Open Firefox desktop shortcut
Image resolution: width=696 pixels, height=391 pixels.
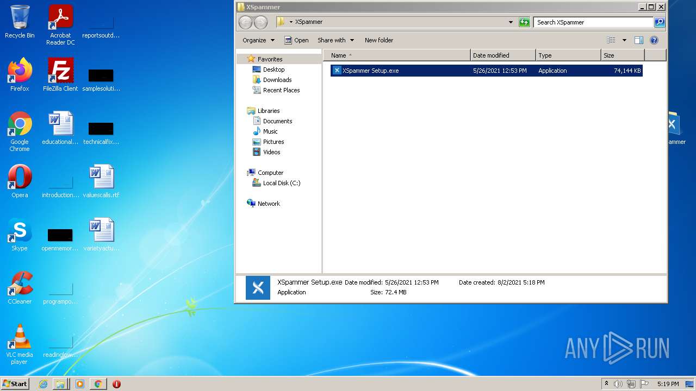[x=20, y=75]
